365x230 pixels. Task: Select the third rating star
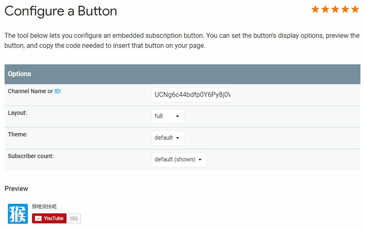click(335, 9)
